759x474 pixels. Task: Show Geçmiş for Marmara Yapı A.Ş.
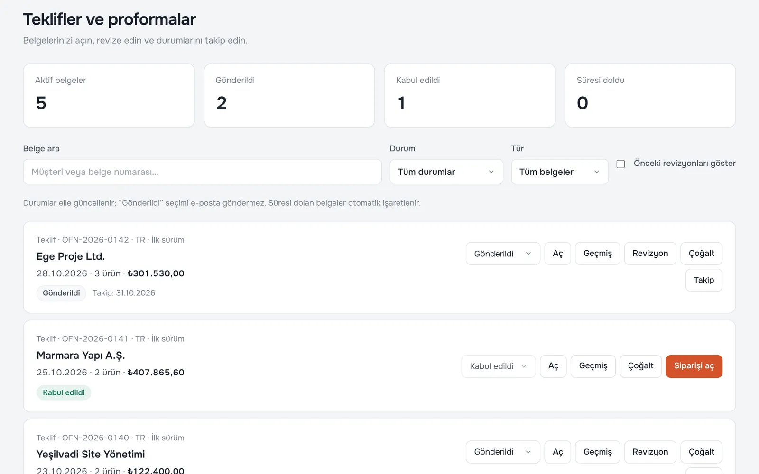593,366
